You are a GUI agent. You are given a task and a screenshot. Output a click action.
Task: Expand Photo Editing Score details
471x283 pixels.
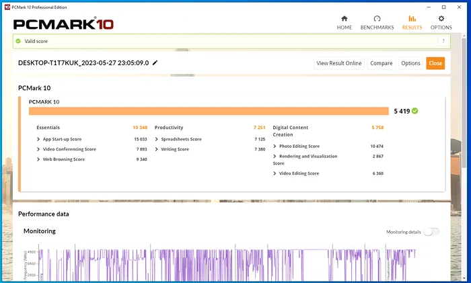pos(275,146)
